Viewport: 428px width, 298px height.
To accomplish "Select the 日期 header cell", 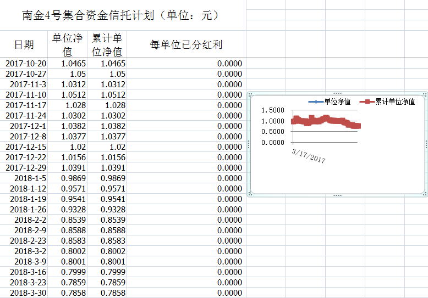I will (24, 44).
